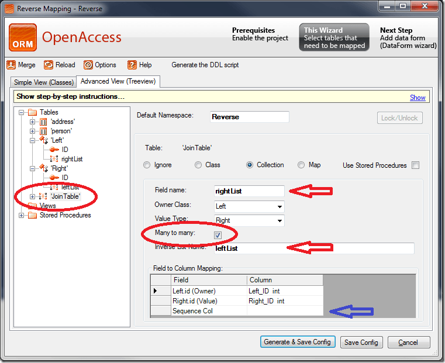Switch to Advanced View (Treeview) tab

(118, 81)
